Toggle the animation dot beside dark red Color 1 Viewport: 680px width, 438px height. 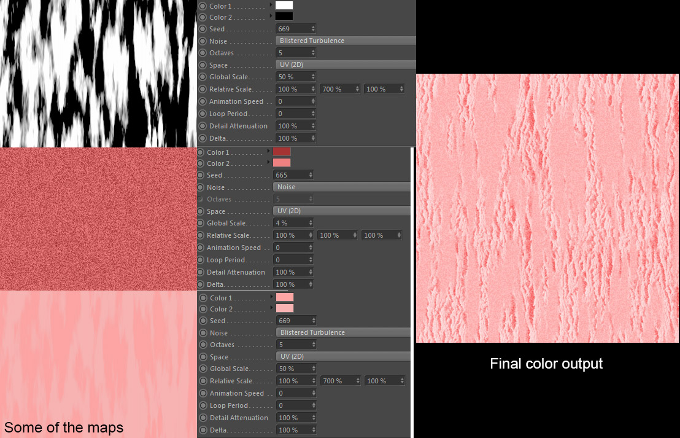click(200, 152)
